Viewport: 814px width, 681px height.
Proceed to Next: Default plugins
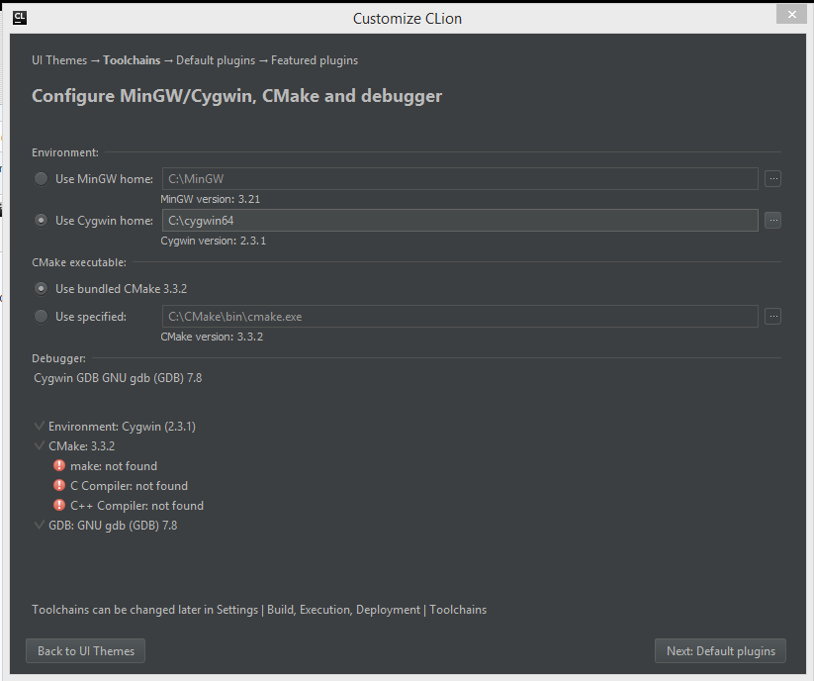[x=721, y=651]
